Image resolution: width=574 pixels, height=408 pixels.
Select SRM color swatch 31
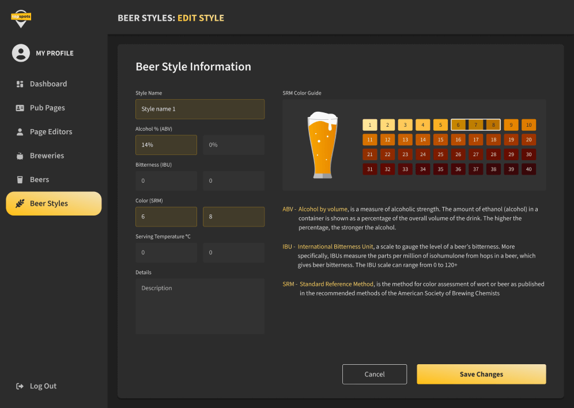coord(370,169)
